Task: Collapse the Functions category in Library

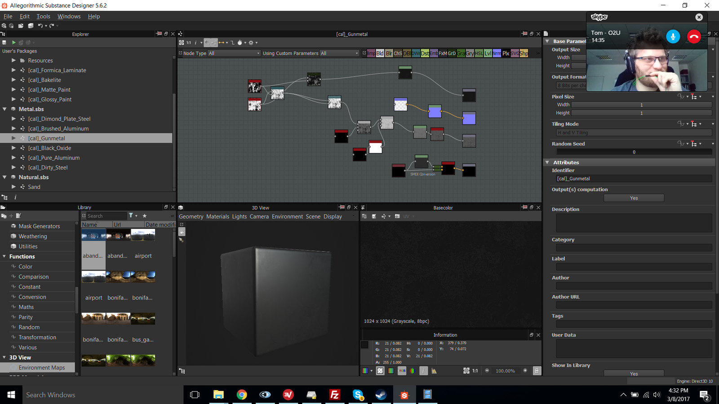Action: pos(4,257)
